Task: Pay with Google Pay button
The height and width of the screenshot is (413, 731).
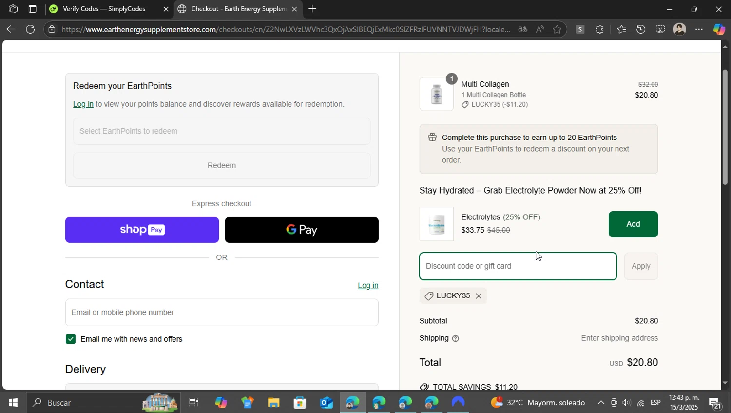Action: [x=302, y=230]
